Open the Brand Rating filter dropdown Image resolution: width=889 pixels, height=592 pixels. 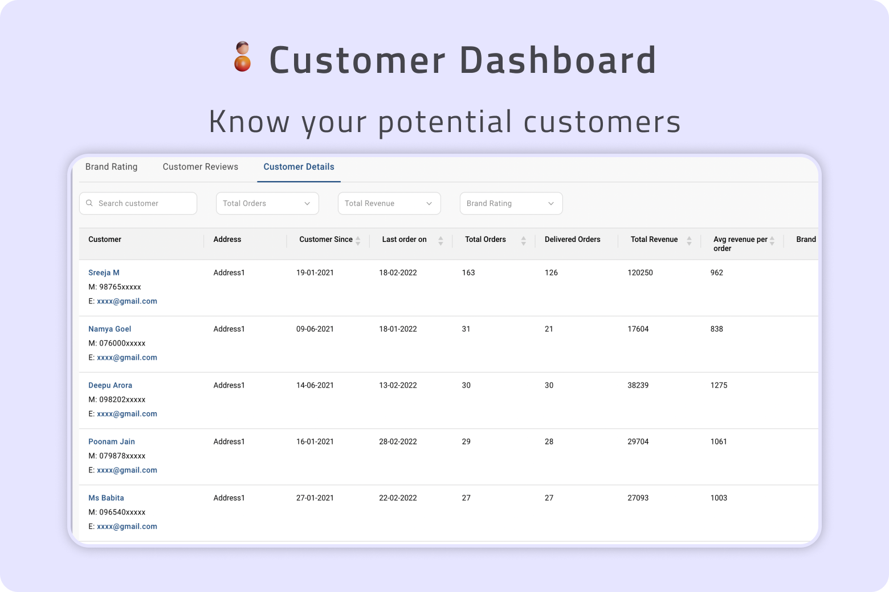point(511,203)
